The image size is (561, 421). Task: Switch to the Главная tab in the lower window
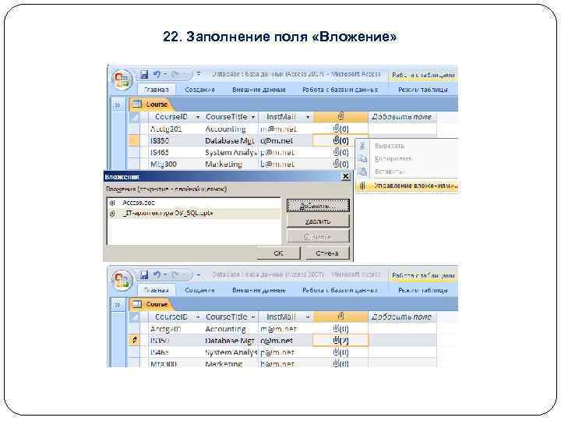tap(157, 290)
